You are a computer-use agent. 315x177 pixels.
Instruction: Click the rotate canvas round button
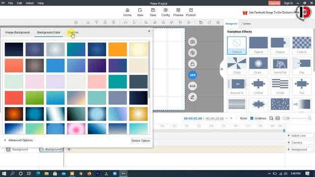pos(192,53)
